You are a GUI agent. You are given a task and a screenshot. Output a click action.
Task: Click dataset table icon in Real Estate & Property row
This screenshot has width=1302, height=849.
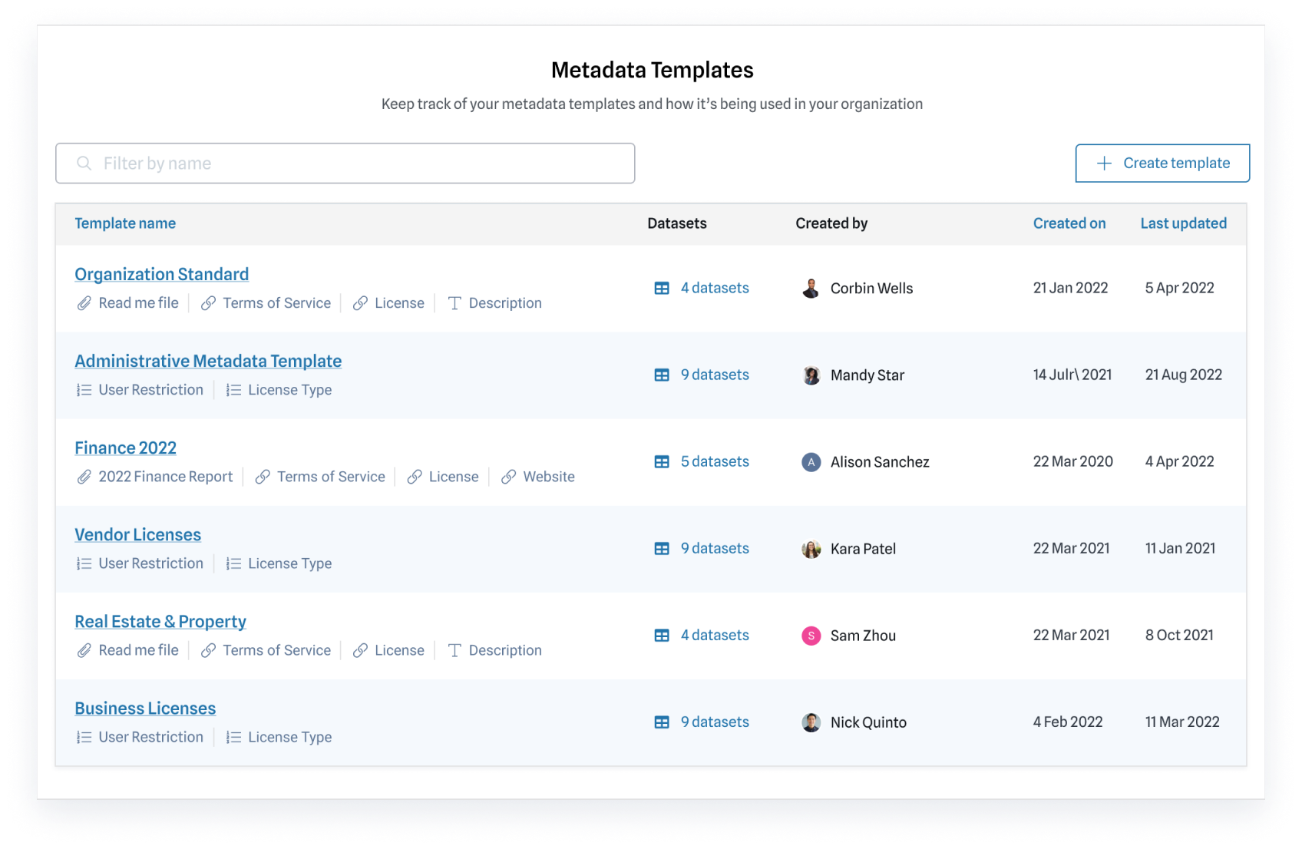(662, 636)
